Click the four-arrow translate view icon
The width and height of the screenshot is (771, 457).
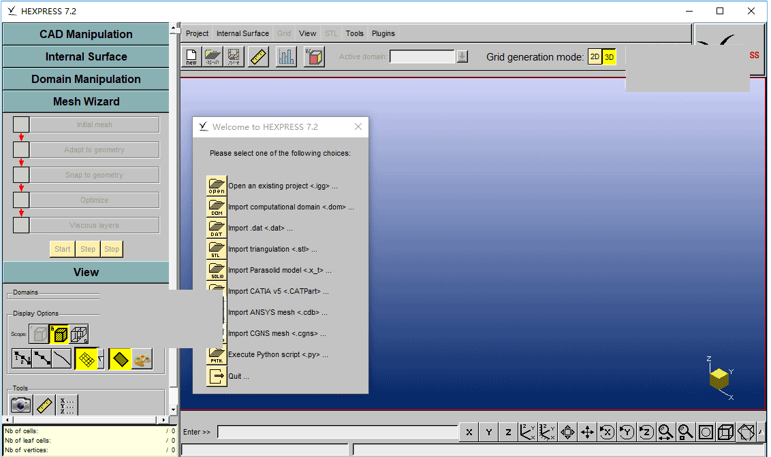pos(587,432)
